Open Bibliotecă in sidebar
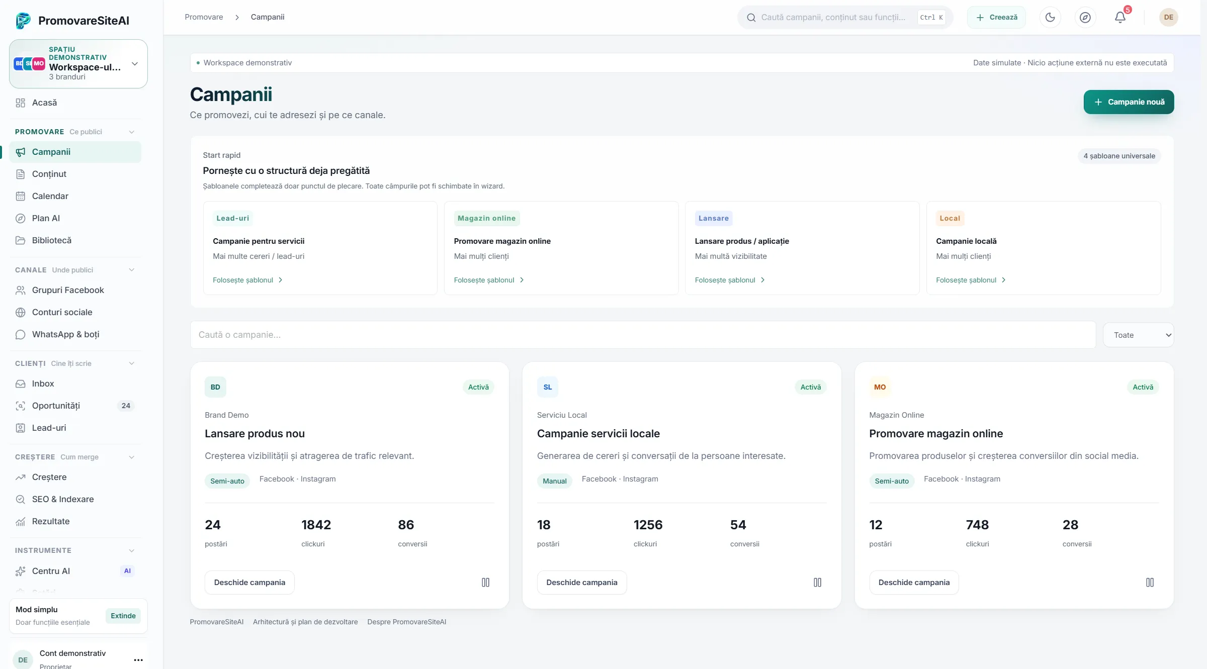 pyautogui.click(x=75, y=240)
